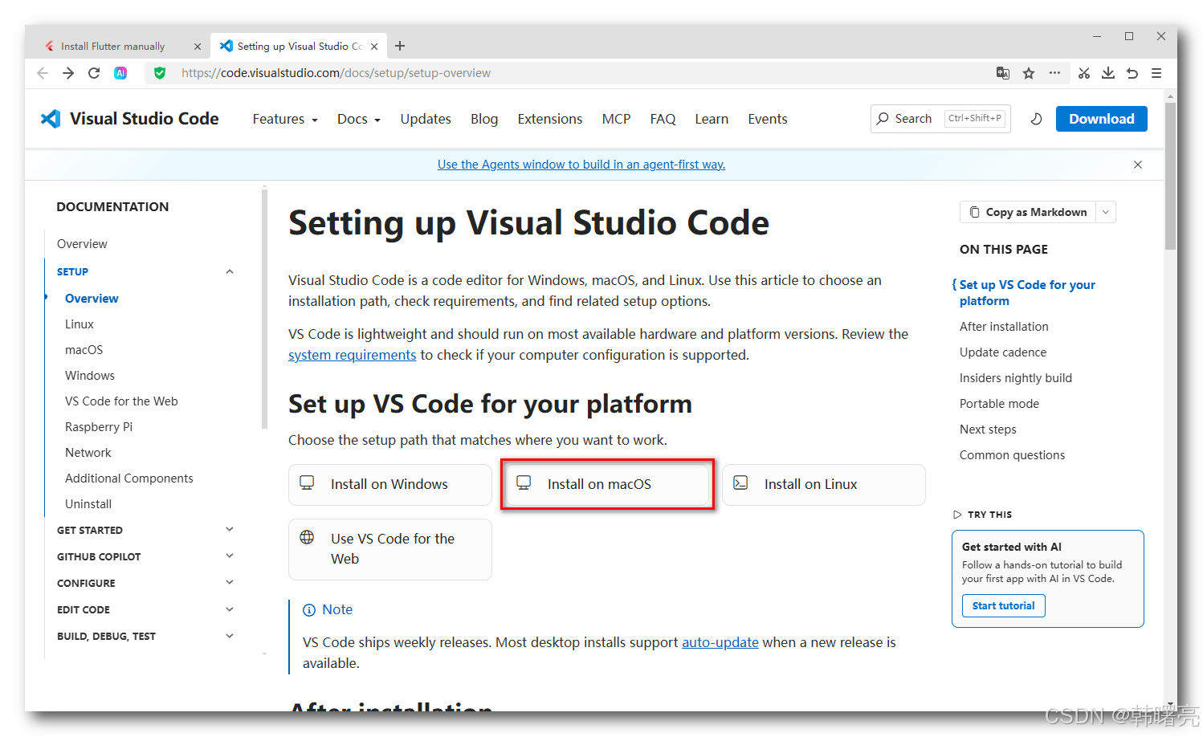
Task: Open browser downloads arrow icon
Action: click(x=1108, y=73)
